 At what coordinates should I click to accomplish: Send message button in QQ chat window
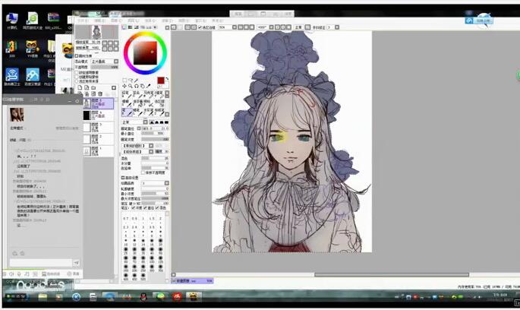(x=76, y=263)
